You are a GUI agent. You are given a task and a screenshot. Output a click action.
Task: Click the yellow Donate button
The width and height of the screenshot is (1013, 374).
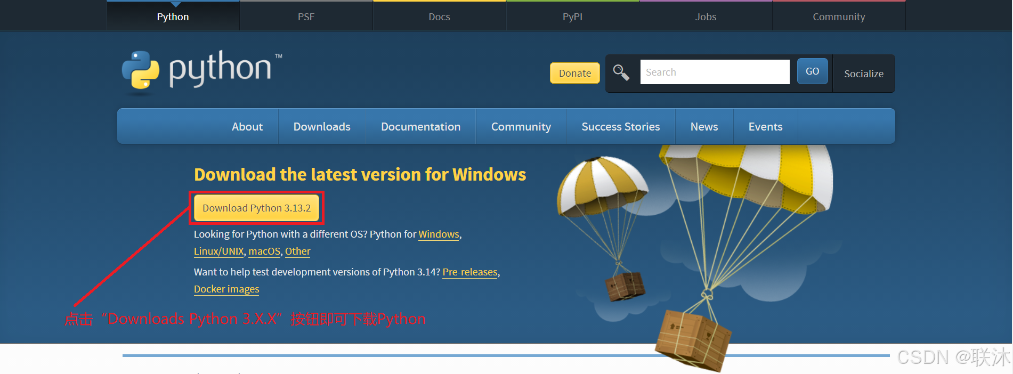click(x=575, y=73)
